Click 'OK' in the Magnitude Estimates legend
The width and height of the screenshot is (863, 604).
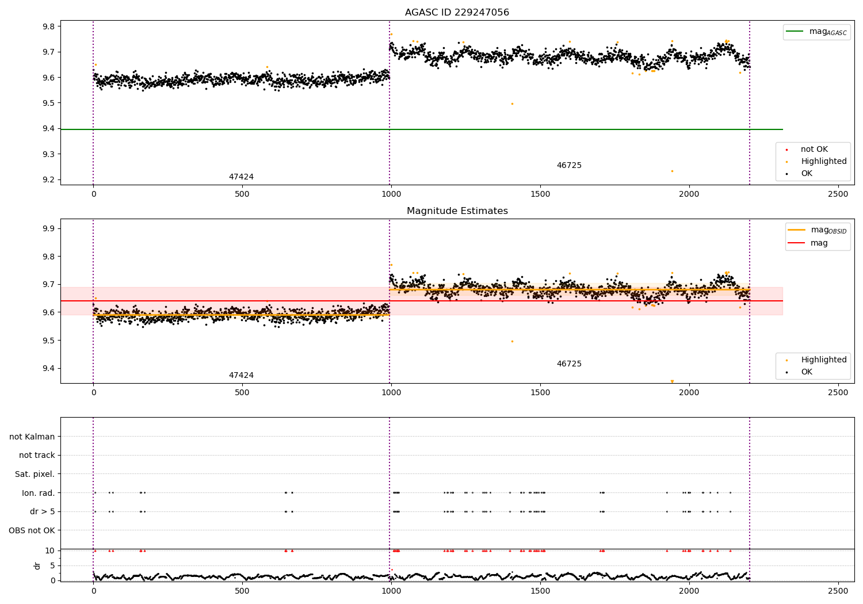tap(807, 372)
